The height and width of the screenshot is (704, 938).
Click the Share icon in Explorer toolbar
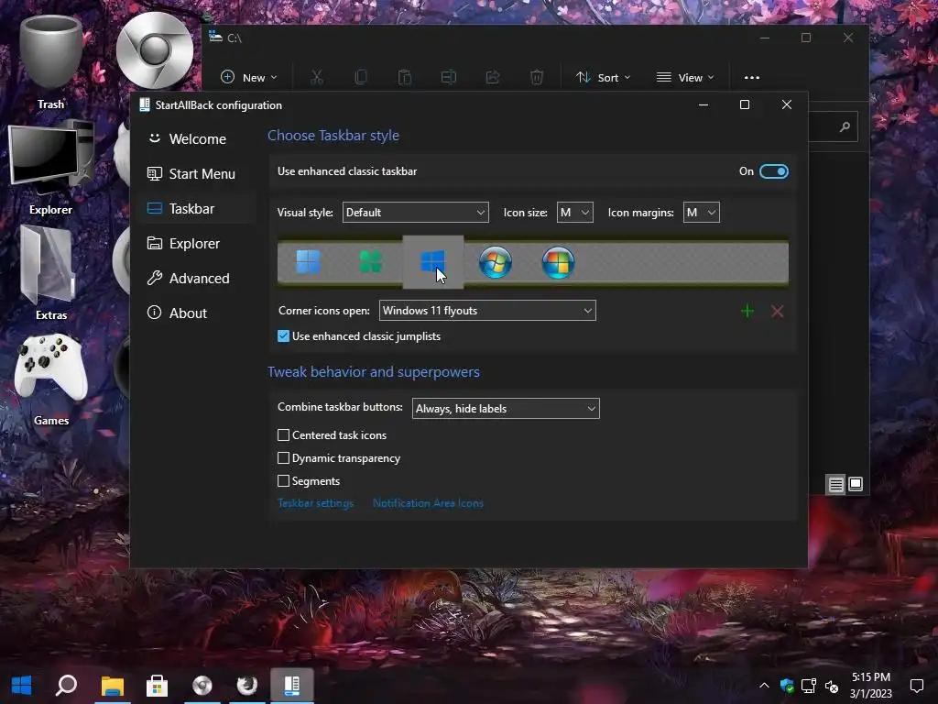[x=493, y=77]
